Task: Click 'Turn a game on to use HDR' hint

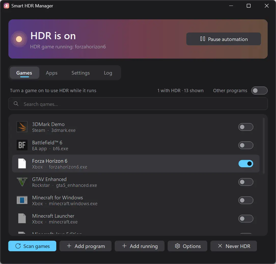Action: pyautogui.click(x=53, y=90)
